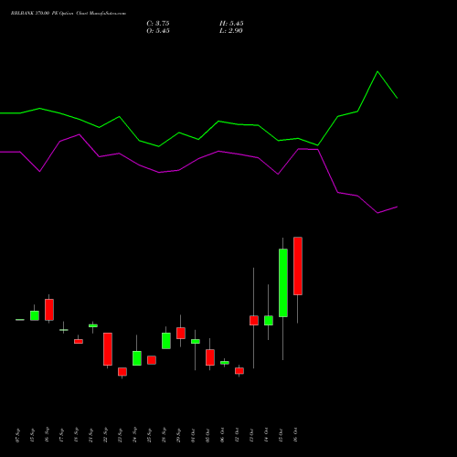Click the "28 Sep" date axis label
457x457 pixels.
[x=165, y=435]
